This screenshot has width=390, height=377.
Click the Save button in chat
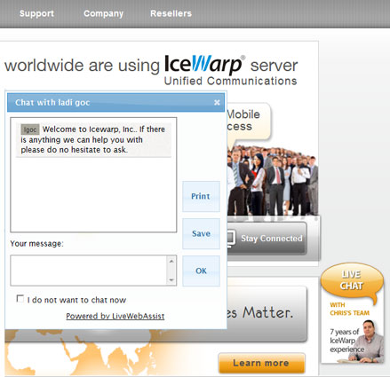[201, 233]
